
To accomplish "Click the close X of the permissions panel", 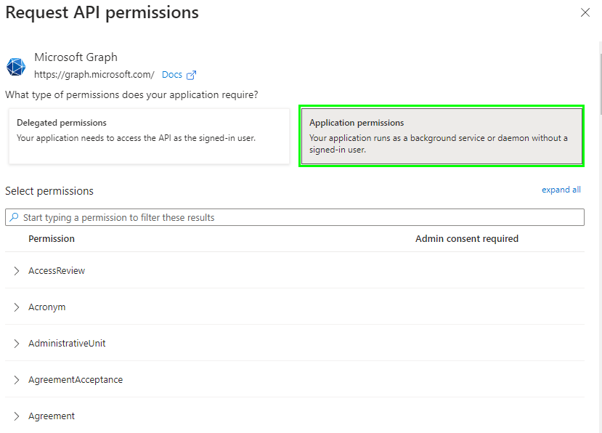I will tap(585, 12).
